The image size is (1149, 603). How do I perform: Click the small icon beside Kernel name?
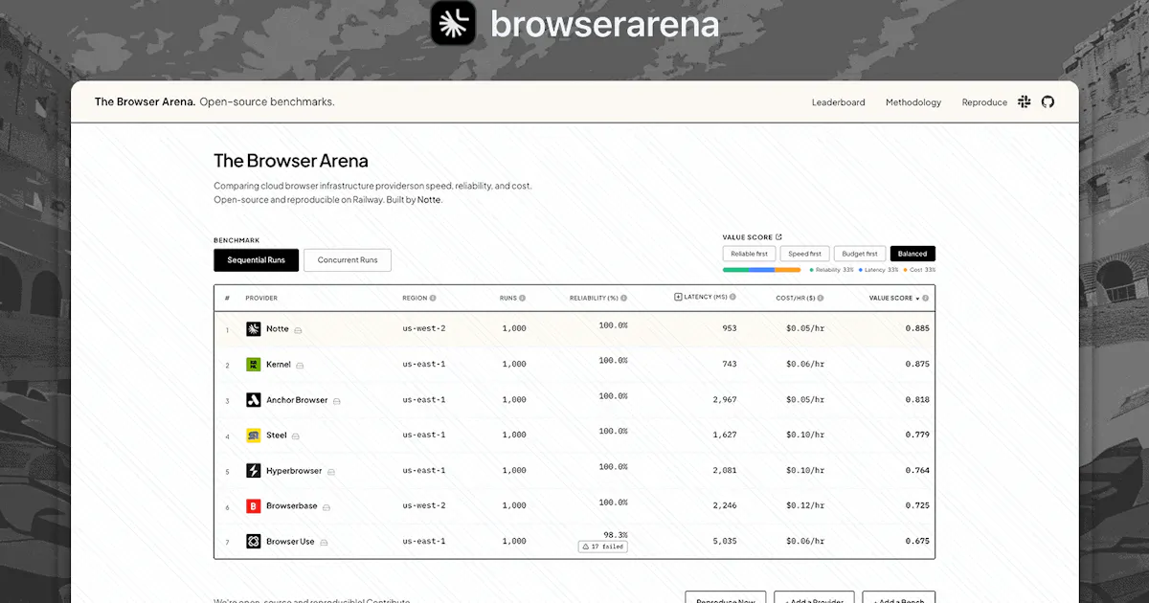click(x=300, y=366)
